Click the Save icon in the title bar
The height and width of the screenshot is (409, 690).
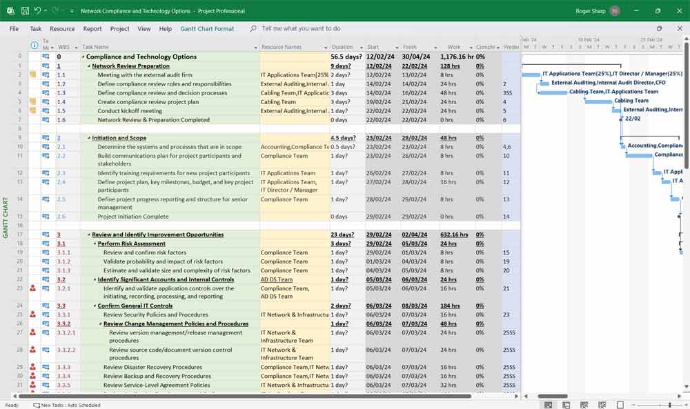click(25, 11)
